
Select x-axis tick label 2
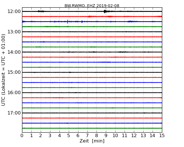click(40, 136)
